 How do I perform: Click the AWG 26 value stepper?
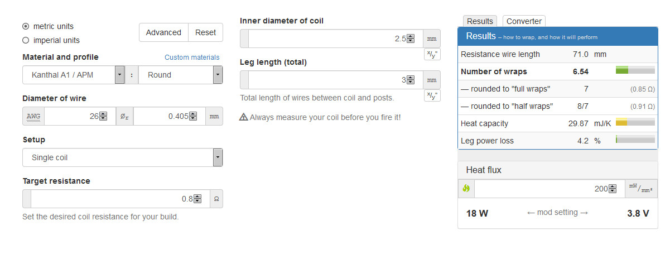103,117
